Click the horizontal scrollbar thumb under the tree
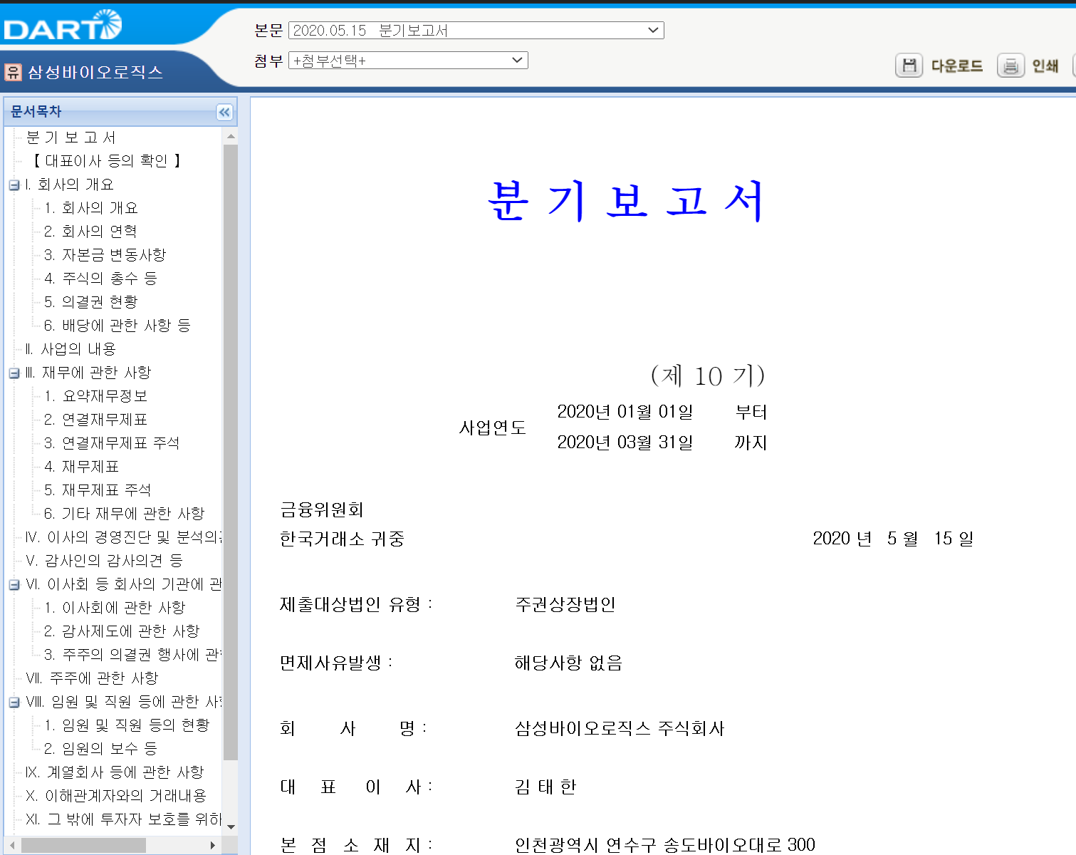 point(83,845)
